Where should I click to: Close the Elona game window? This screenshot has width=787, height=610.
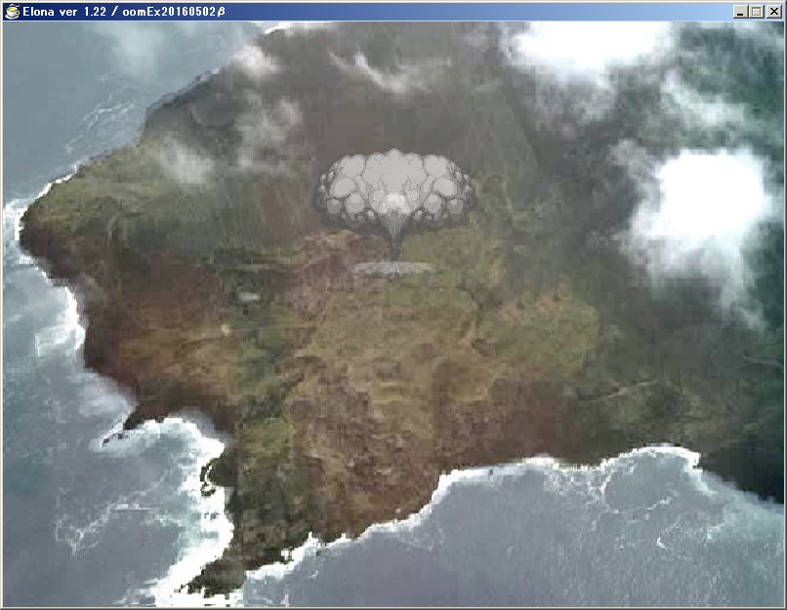point(774,12)
